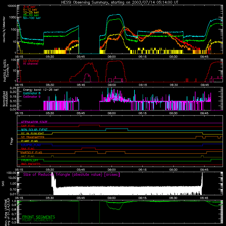
Task: Click the 06:15 tick under the modulation plot
Action: point(143,113)
